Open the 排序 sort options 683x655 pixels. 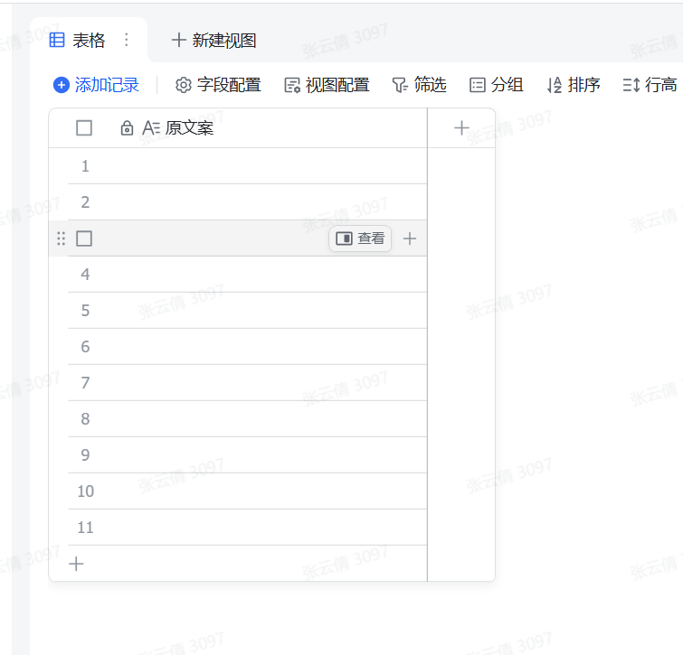pos(574,85)
